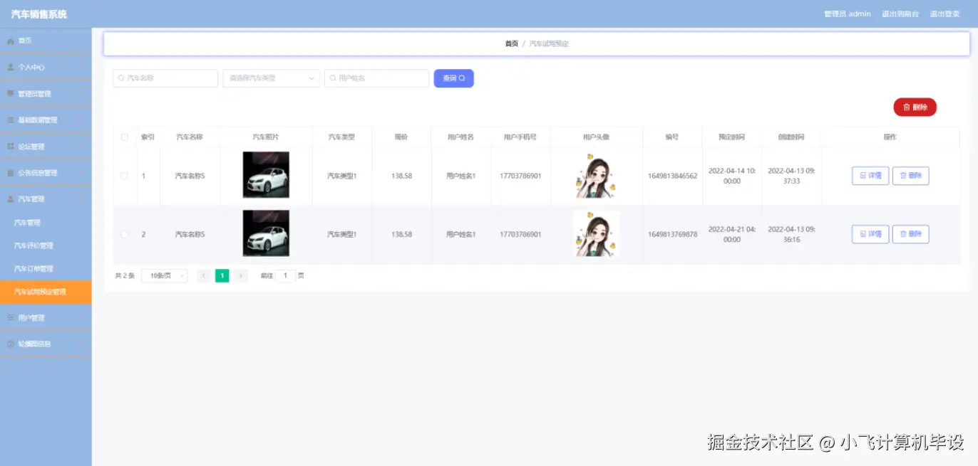Click the home icon beside 首页 in sidebar
The width and height of the screenshot is (978, 466).
click(11, 41)
